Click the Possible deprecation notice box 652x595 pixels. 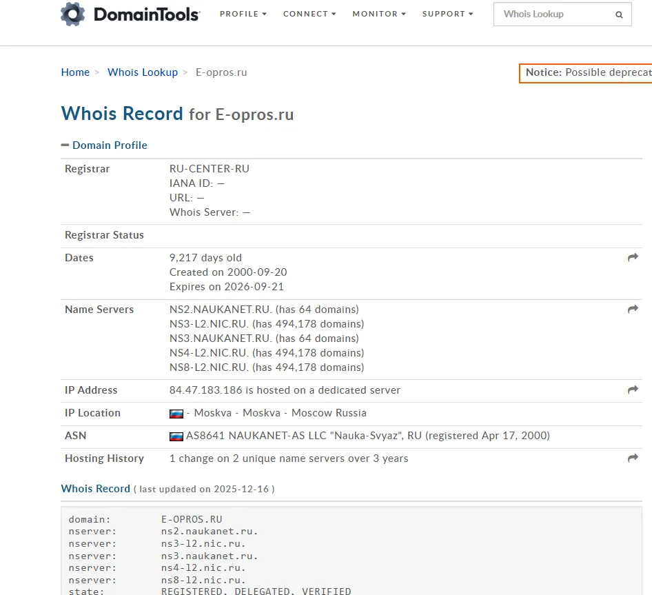point(585,73)
